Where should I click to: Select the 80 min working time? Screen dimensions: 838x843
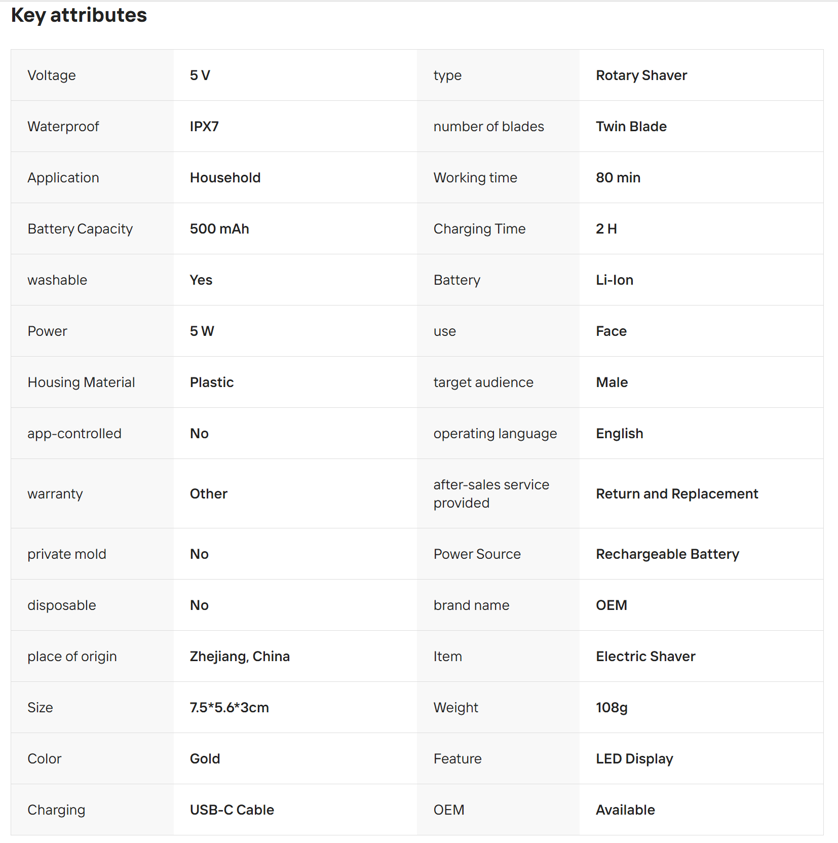[618, 178]
